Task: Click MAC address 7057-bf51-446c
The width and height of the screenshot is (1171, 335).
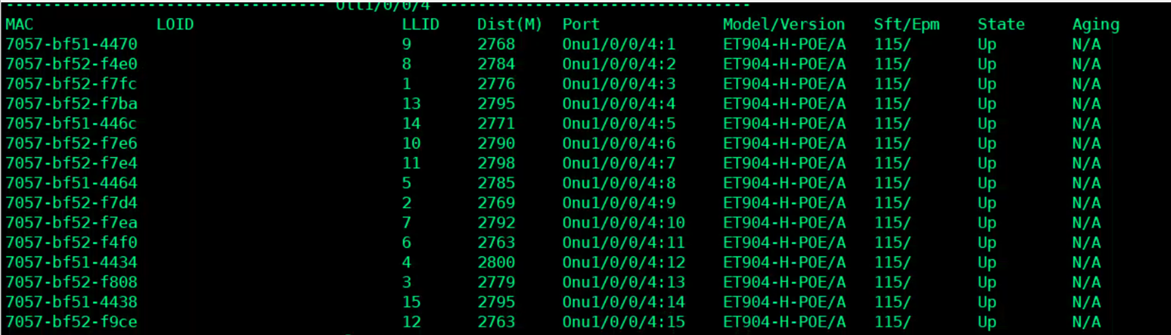Action: 71,124
